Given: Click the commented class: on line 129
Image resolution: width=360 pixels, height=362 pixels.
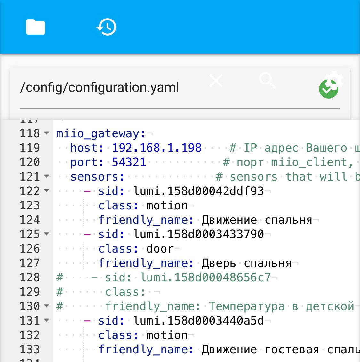Looking at the screenshot, I should (x=125, y=292).
